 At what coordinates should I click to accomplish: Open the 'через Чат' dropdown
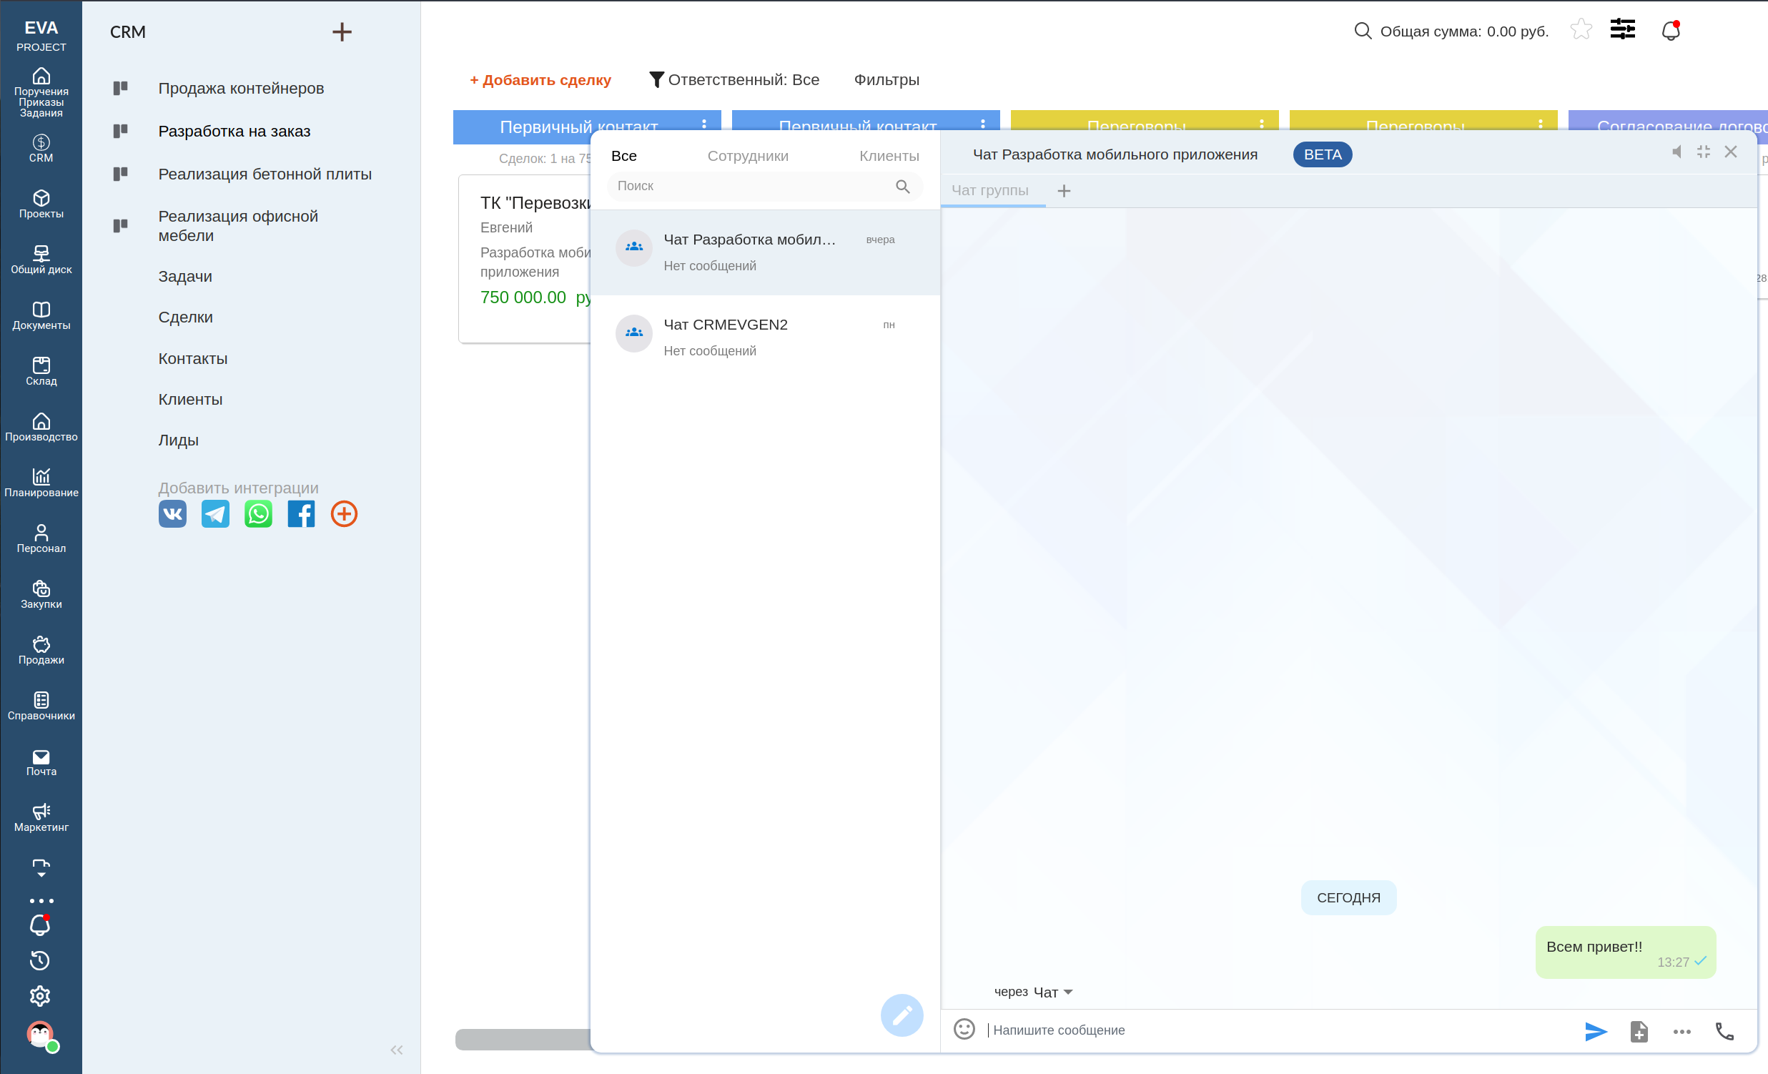(1033, 992)
